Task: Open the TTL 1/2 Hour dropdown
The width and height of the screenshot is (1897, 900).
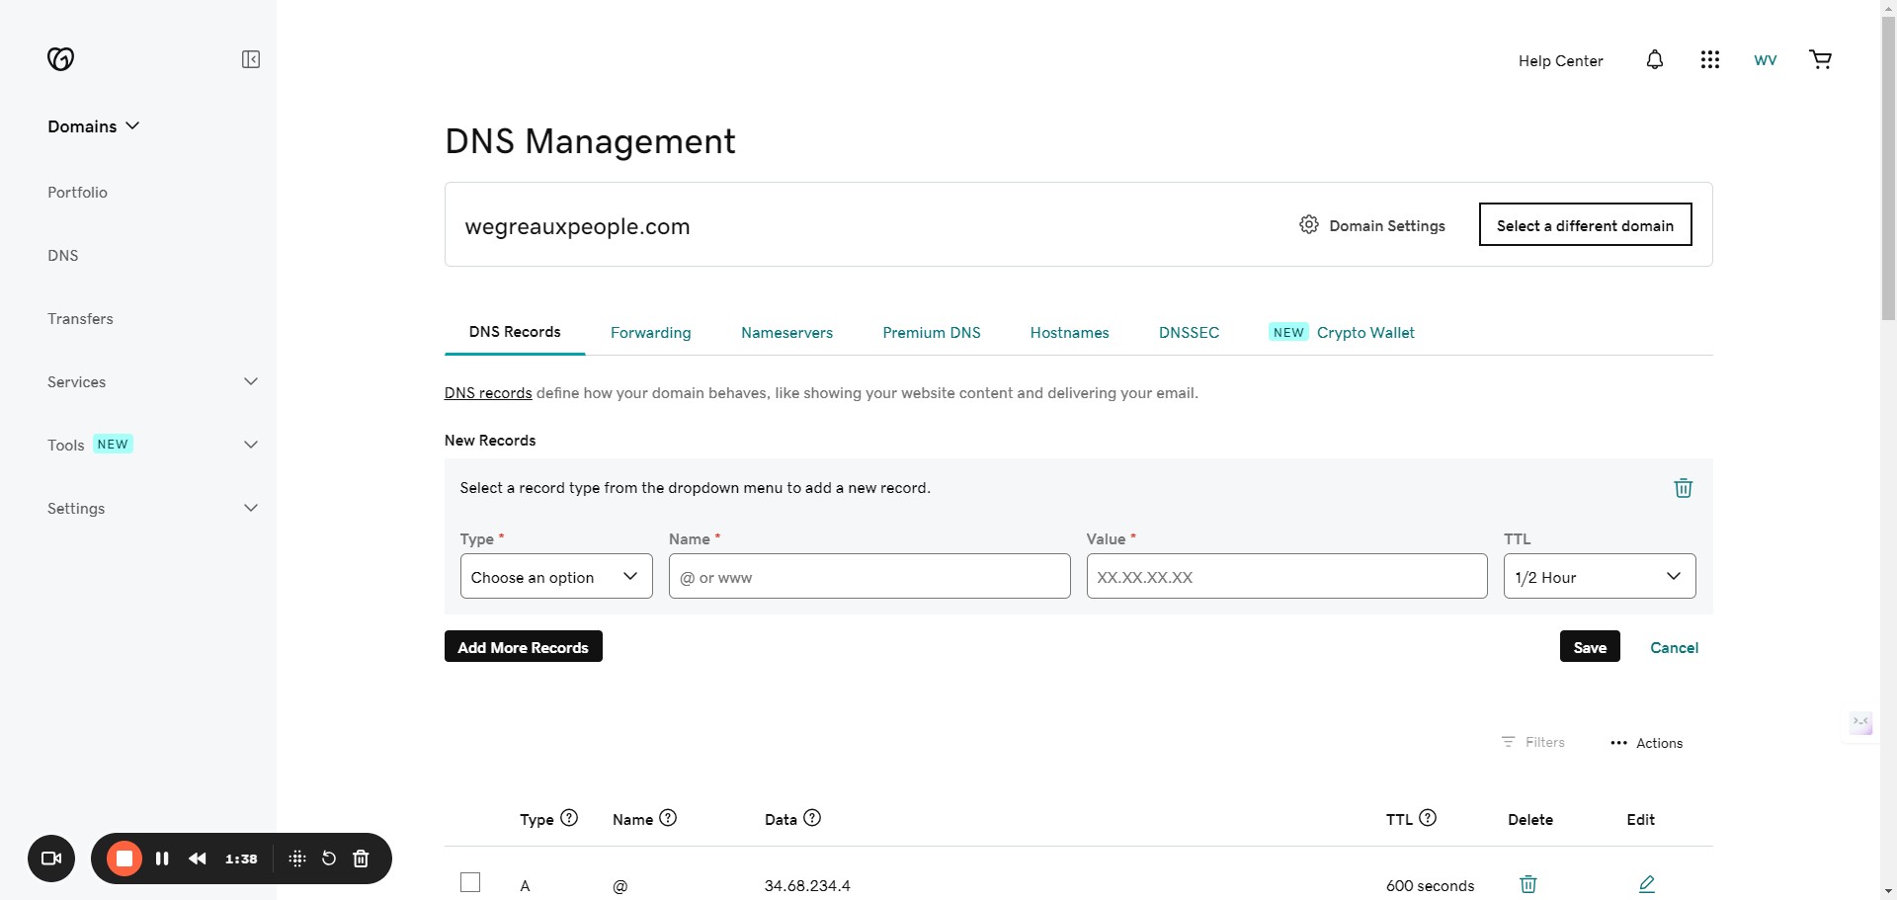Action: pyautogui.click(x=1599, y=577)
